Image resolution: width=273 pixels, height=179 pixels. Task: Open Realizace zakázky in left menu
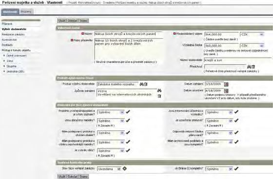tap(13, 35)
